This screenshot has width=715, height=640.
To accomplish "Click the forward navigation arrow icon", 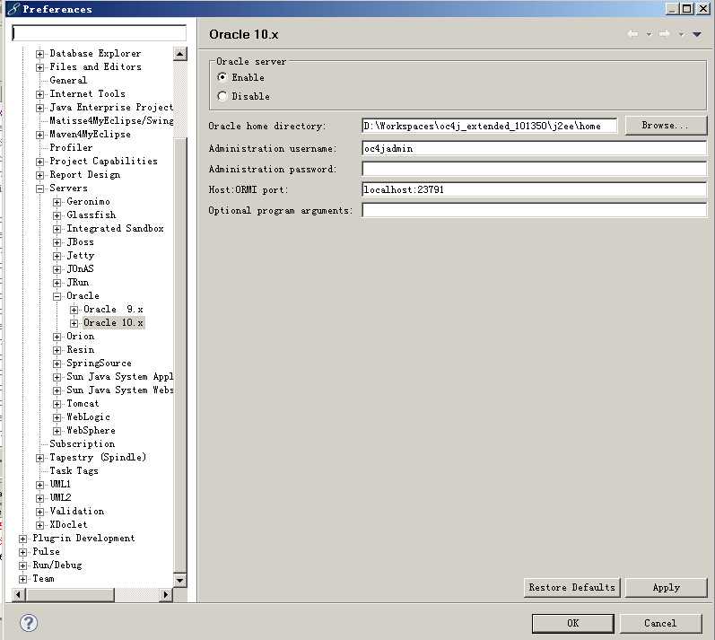I will point(665,34).
